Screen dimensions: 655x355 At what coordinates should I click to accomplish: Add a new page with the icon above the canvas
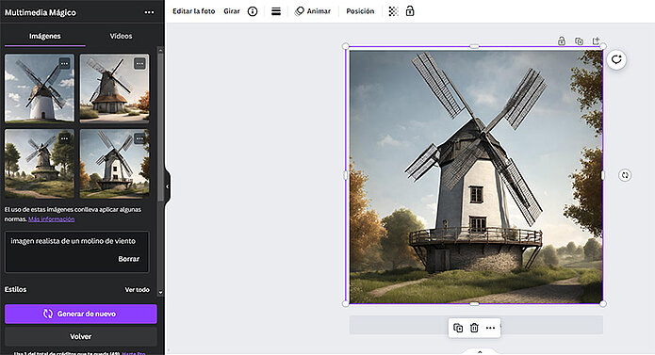click(x=597, y=40)
